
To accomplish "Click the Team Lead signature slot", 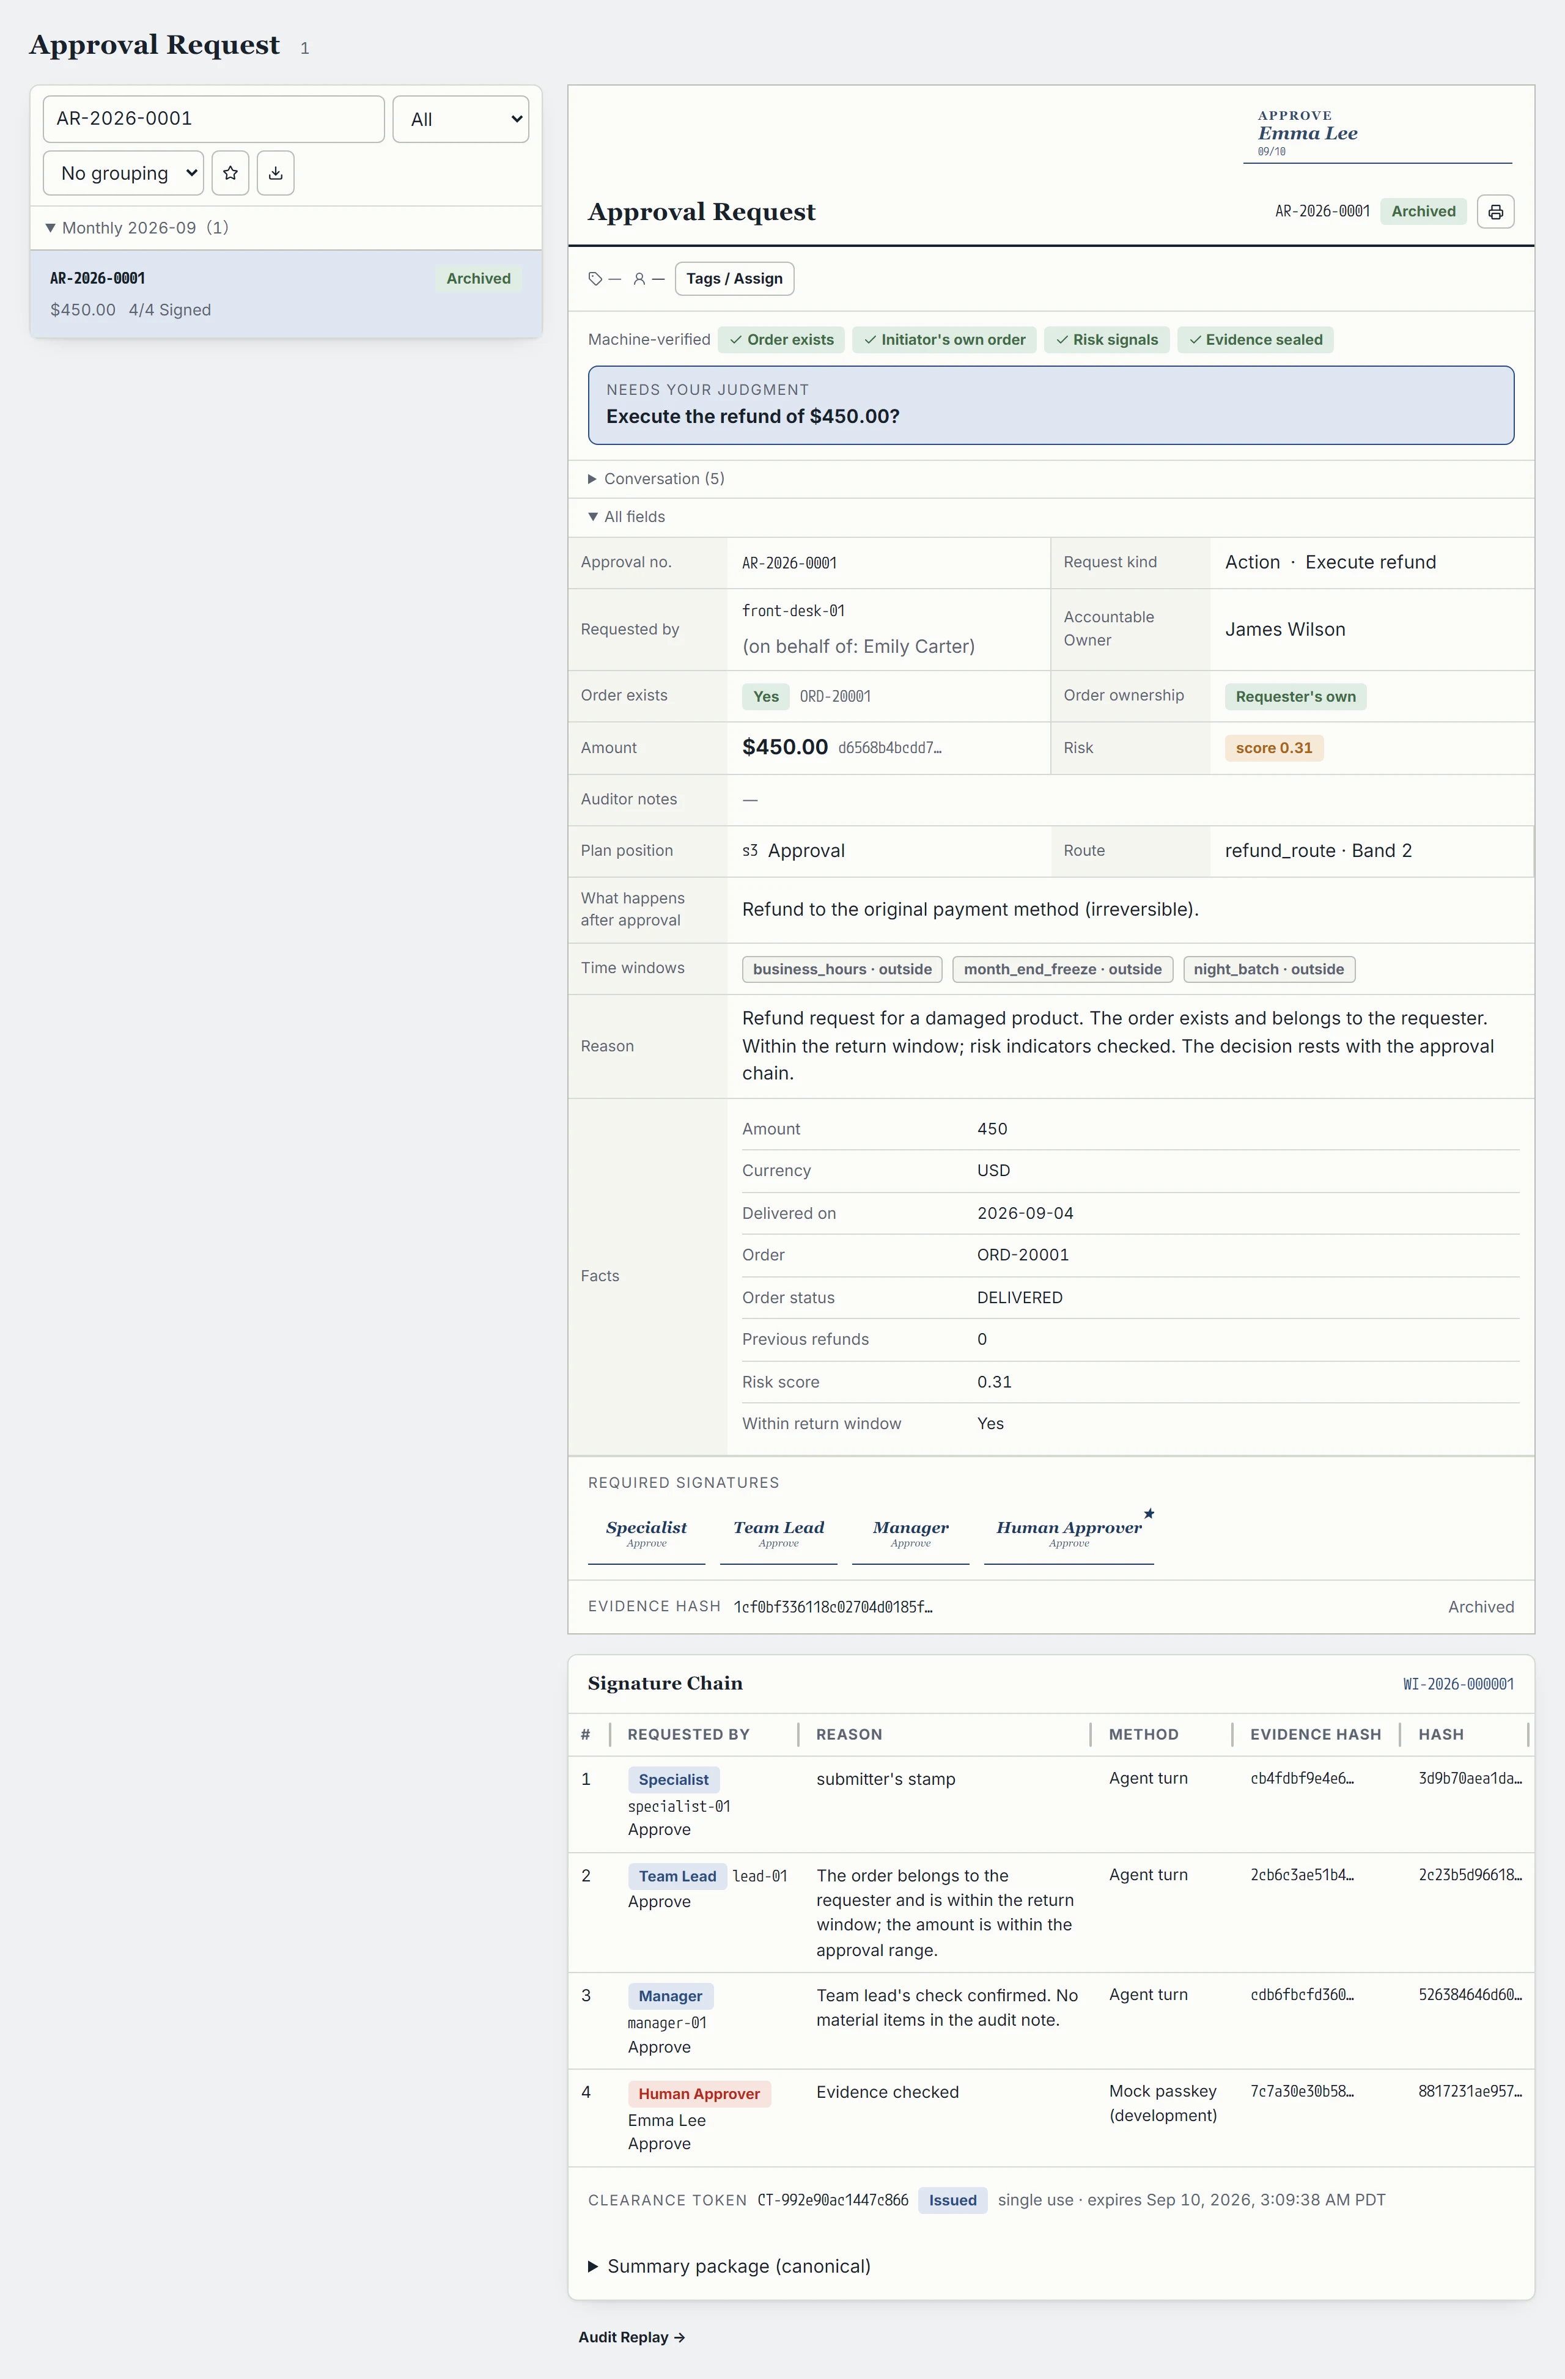I will (778, 1535).
